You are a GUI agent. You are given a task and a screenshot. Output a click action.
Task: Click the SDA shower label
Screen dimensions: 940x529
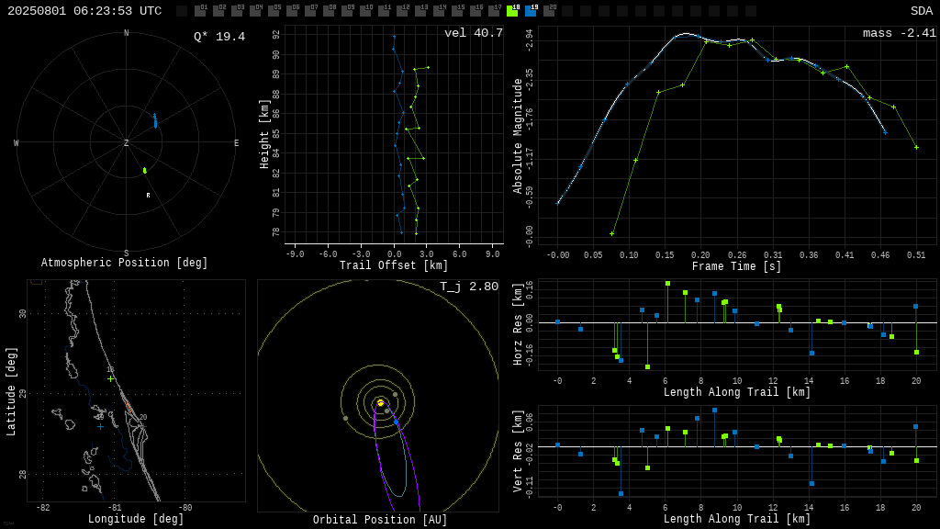[x=922, y=11]
